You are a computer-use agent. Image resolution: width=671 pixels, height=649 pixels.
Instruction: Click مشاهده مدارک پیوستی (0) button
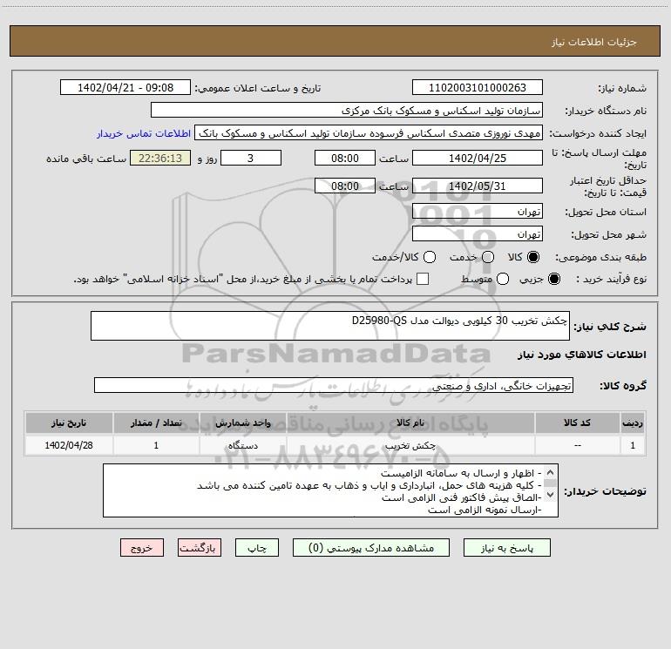[371, 548]
